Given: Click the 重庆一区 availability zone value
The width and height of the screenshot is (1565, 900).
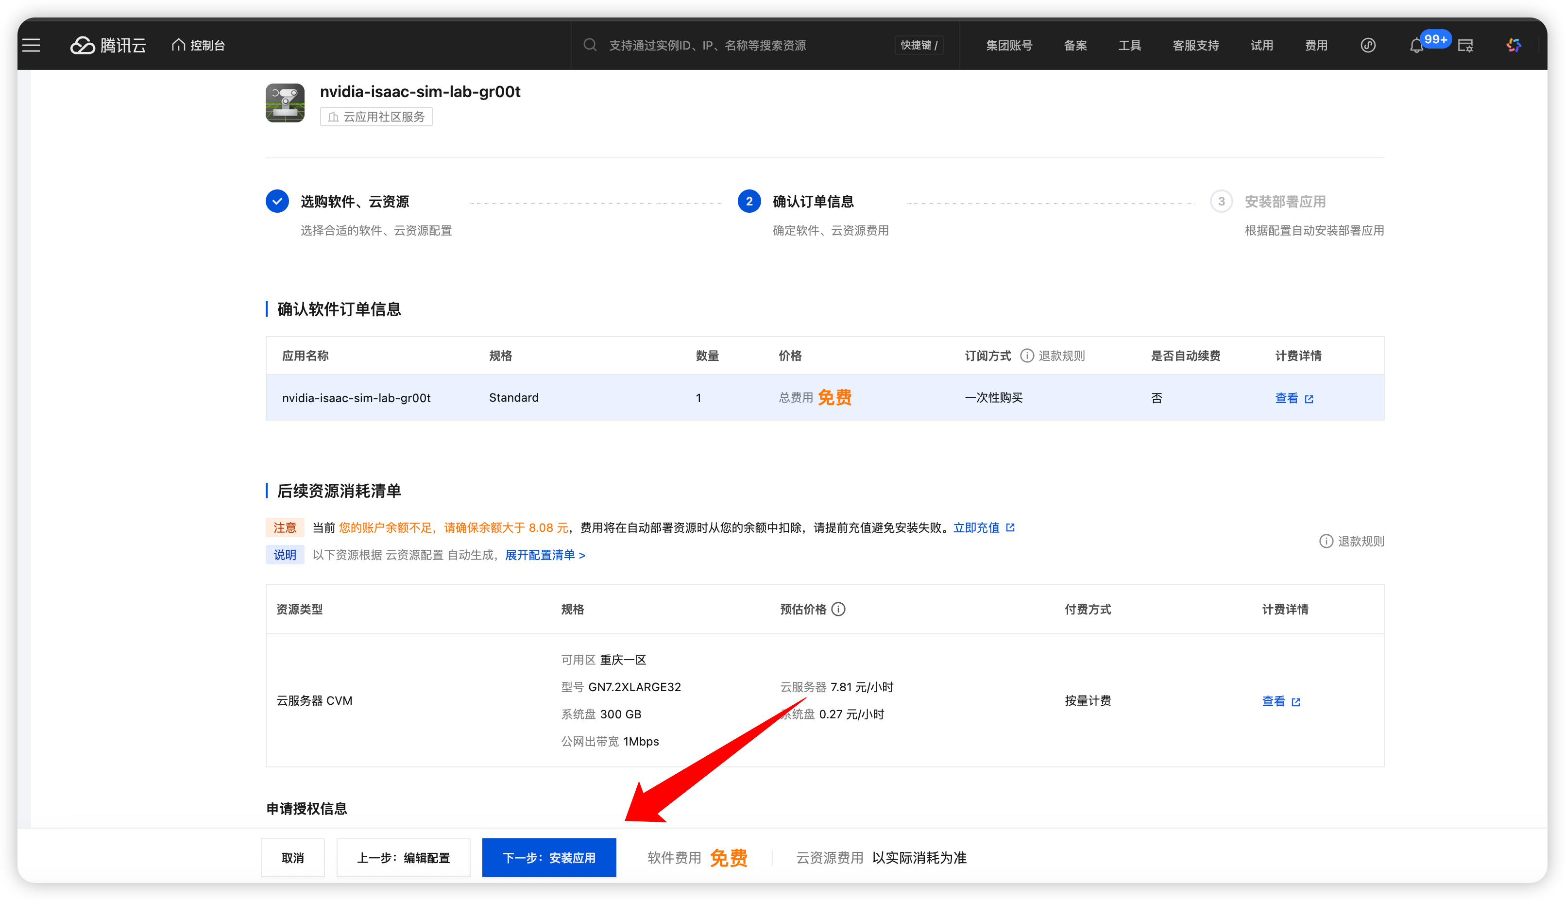Looking at the screenshot, I should pos(622,660).
